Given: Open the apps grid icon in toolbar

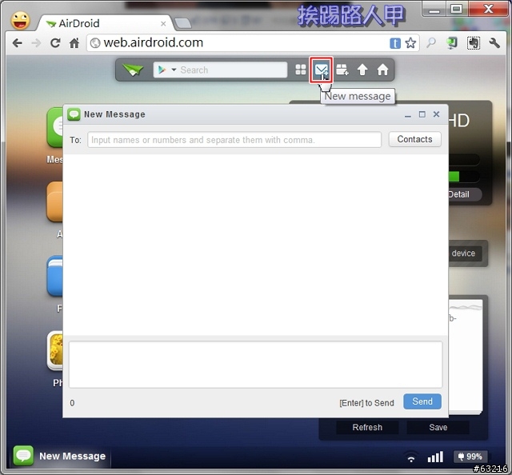Looking at the screenshot, I should 301,70.
